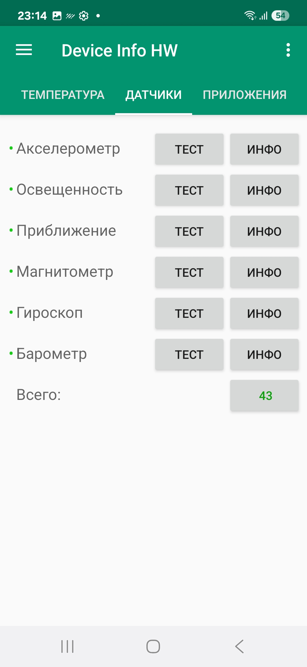Tap the Android home button
This screenshot has width=307, height=667.
click(x=153, y=646)
